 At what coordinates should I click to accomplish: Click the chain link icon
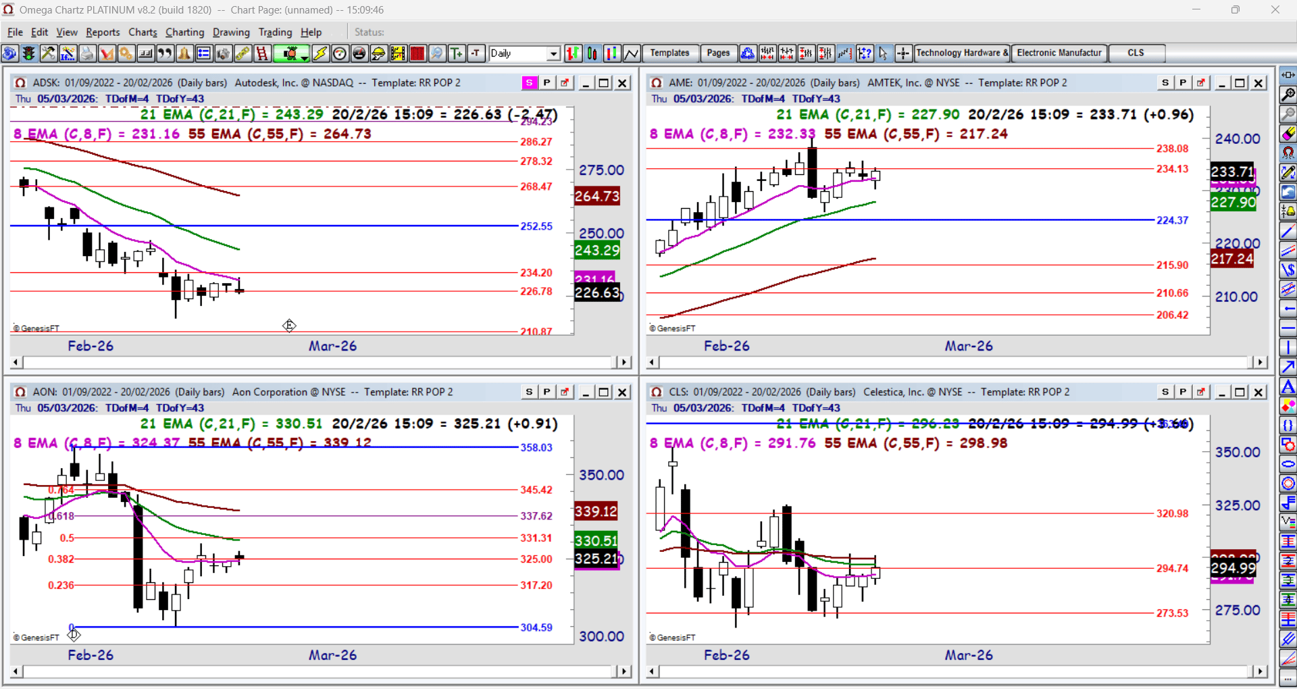(243, 53)
